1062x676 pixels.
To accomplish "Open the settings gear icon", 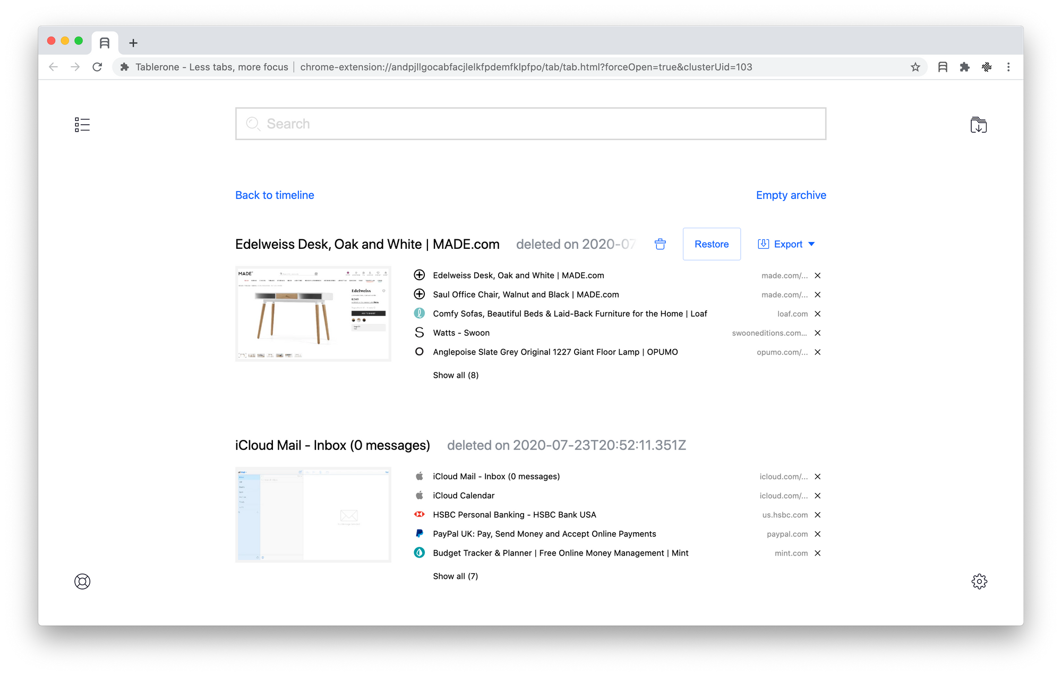I will [x=979, y=582].
